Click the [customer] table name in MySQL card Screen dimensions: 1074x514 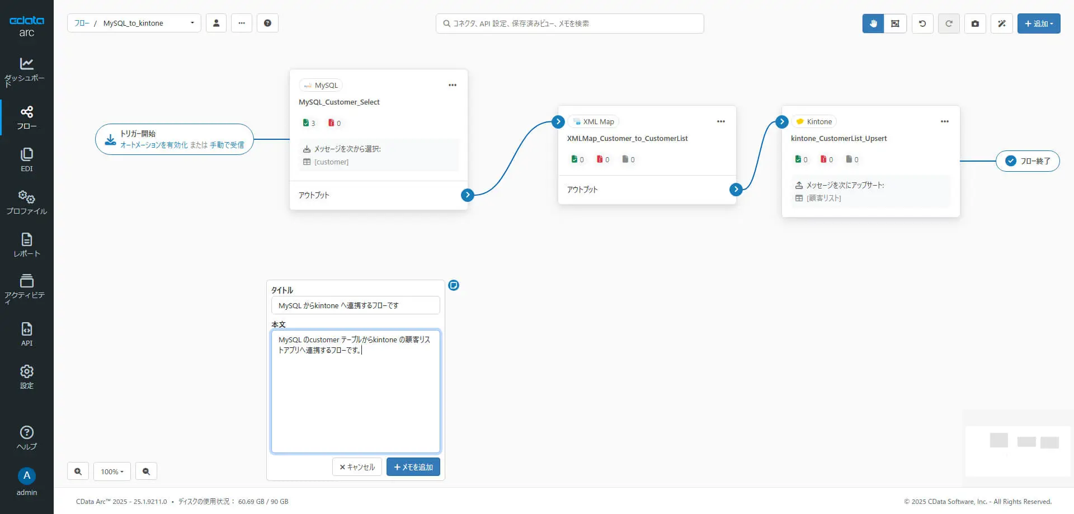pos(331,162)
